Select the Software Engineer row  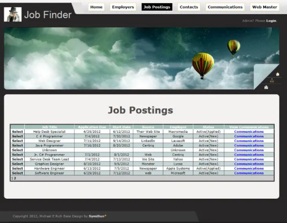17,173
